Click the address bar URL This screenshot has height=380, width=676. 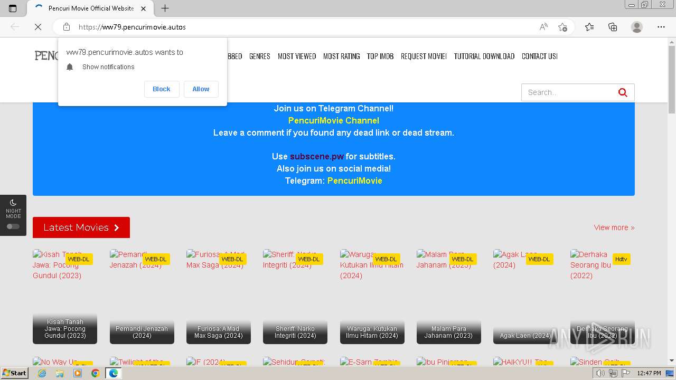click(132, 27)
